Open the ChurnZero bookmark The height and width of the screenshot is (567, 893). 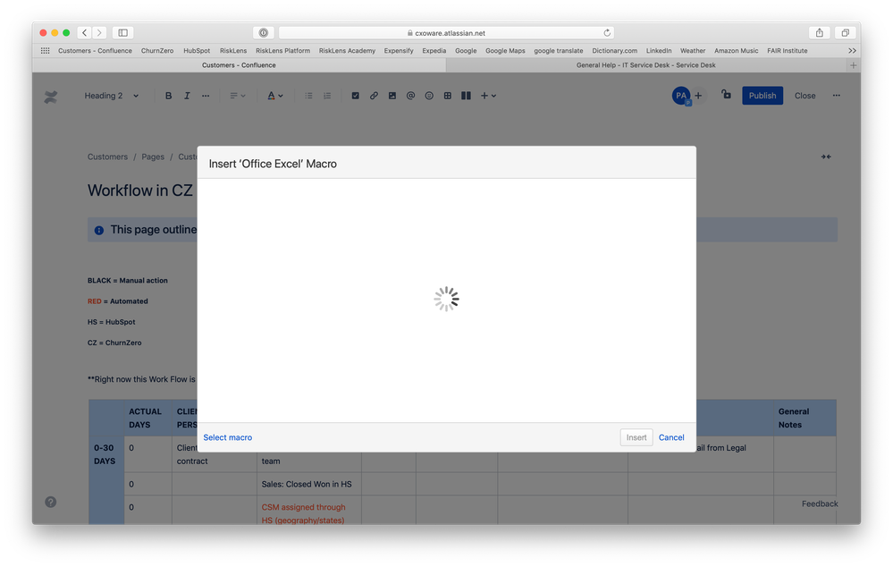(157, 51)
